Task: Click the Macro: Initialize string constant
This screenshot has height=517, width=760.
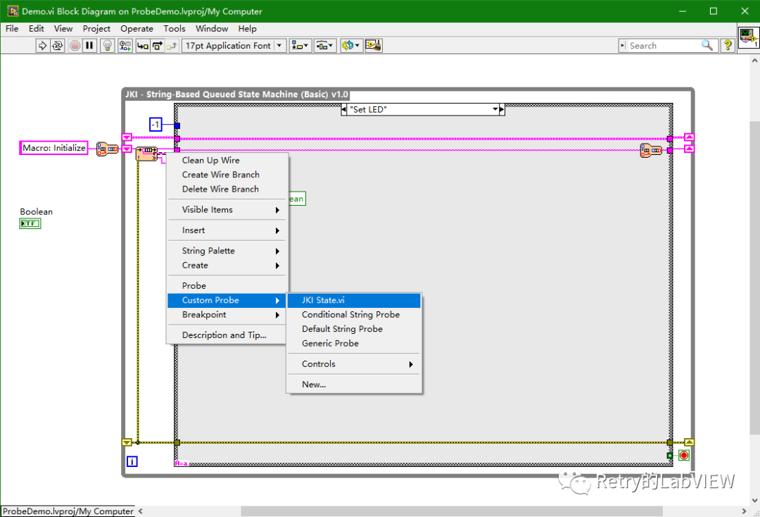Action: [x=53, y=148]
